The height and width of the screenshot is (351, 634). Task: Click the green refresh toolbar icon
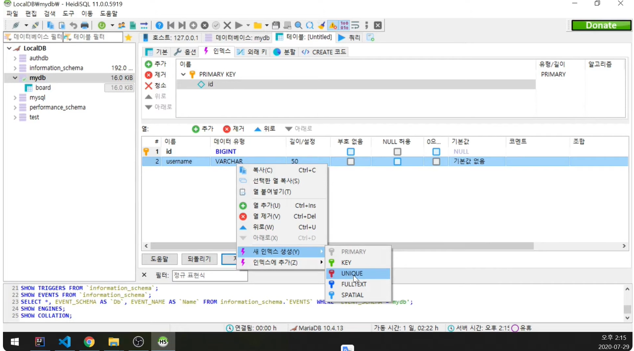(102, 25)
